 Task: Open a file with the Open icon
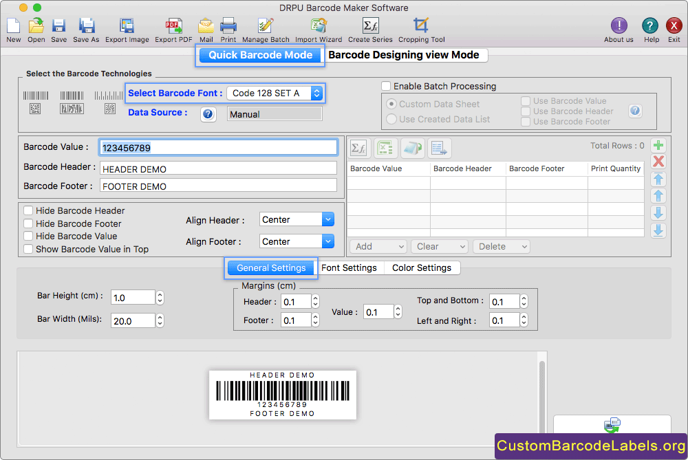tap(36, 25)
